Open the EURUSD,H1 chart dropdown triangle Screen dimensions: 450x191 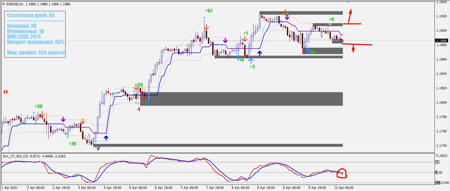pos(3,4)
